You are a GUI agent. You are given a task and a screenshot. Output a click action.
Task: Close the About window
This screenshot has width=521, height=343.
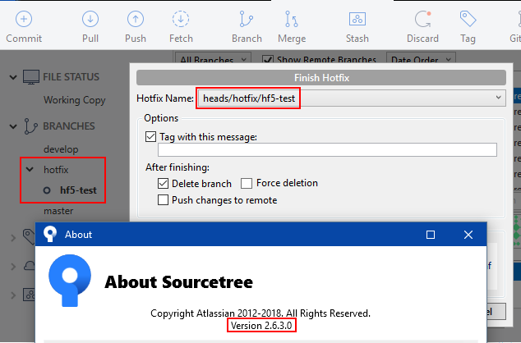click(468, 235)
